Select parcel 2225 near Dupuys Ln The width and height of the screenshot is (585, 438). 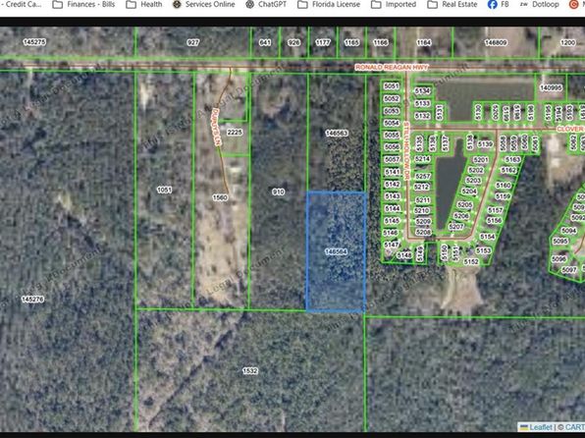pos(235,133)
